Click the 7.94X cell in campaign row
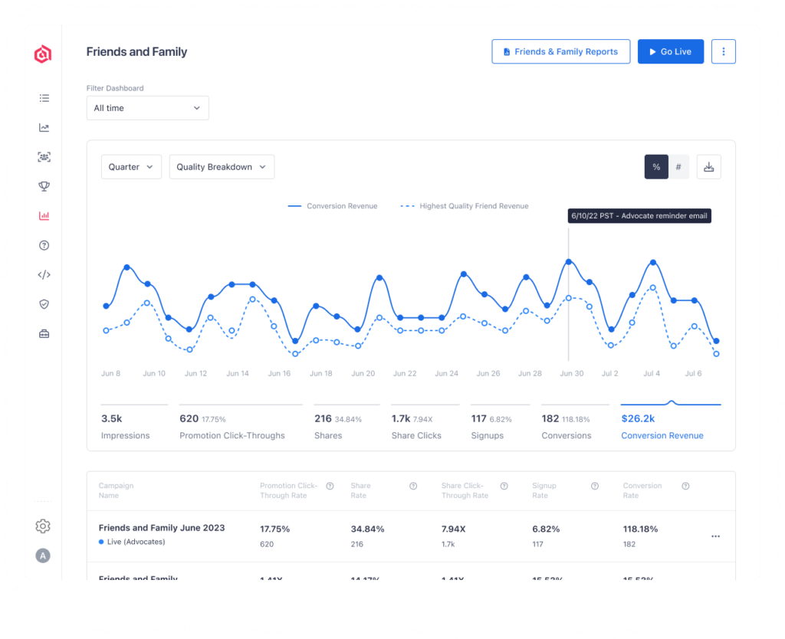This screenshot has height=639, width=785. pyautogui.click(x=454, y=529)
